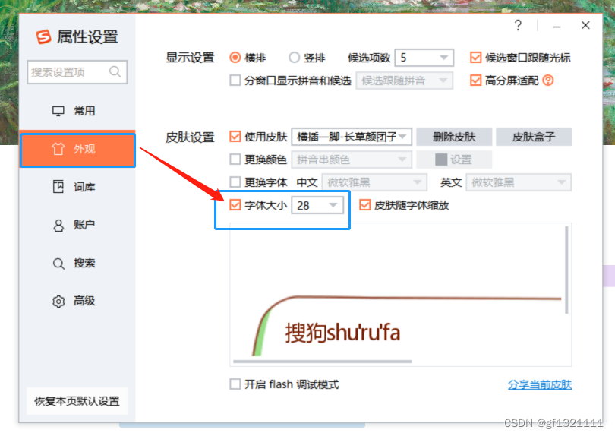Screen dimensions: 615x436
Task: Open the 分享当前皮肤 link
Action: tap(540, 384)
